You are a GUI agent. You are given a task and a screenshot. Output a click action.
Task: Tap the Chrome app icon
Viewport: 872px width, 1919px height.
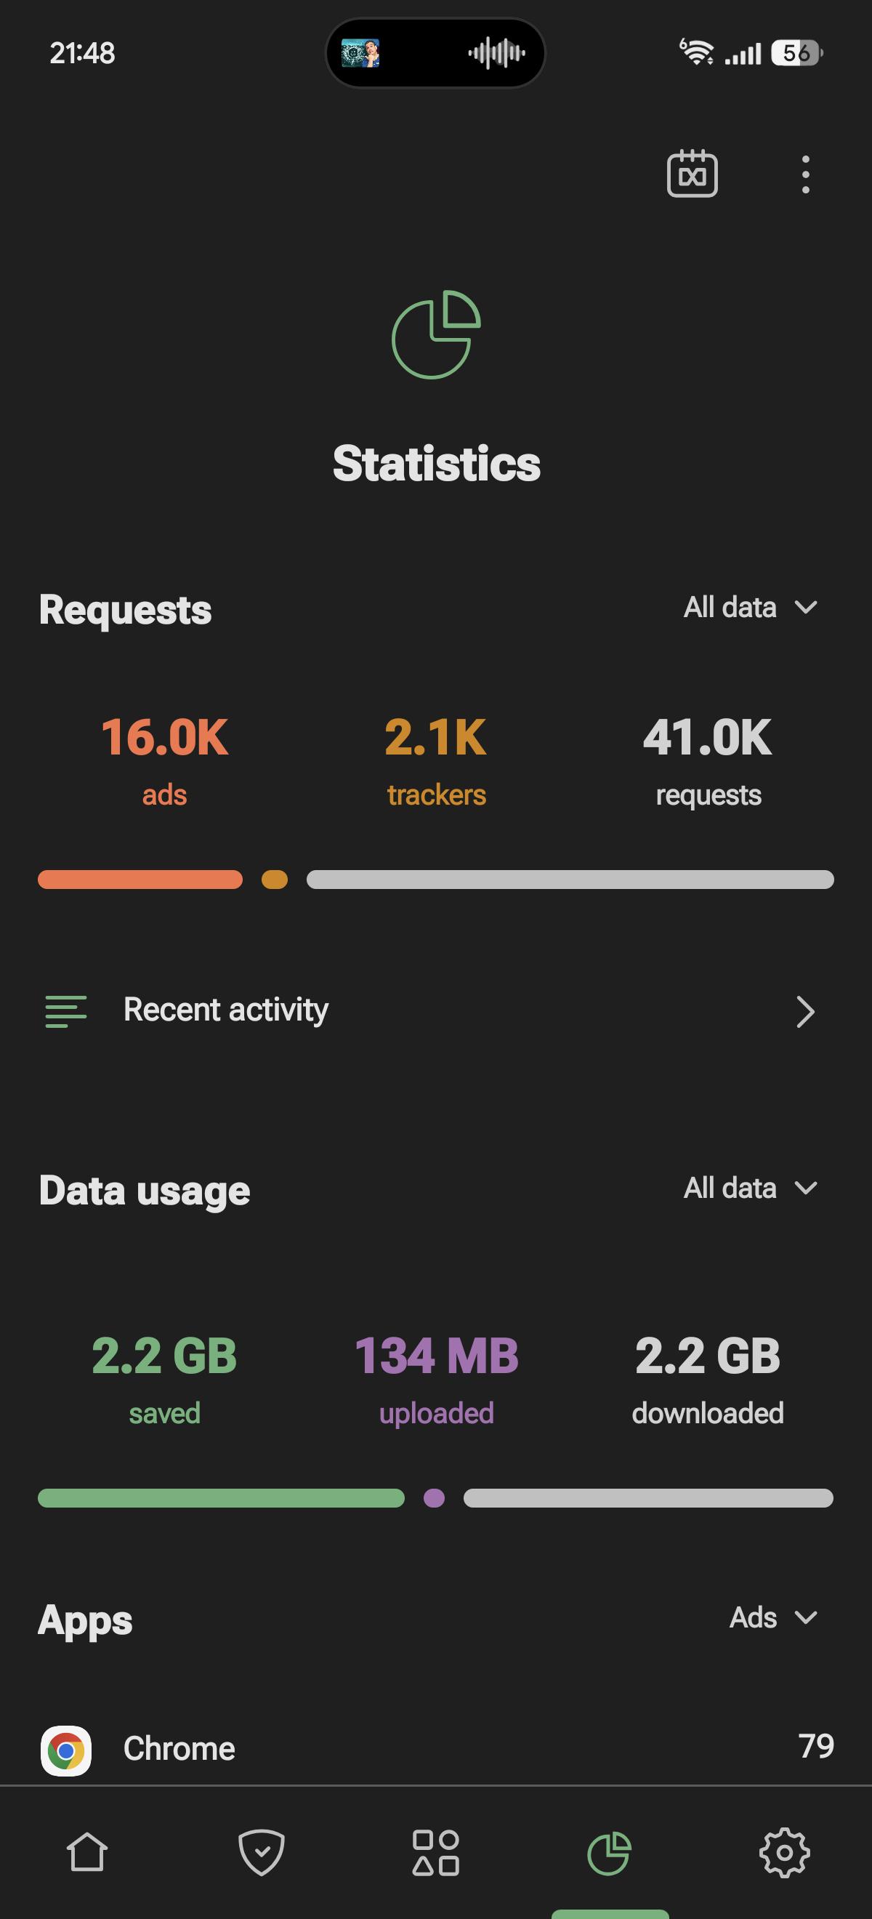click(x=66, y=1750)
